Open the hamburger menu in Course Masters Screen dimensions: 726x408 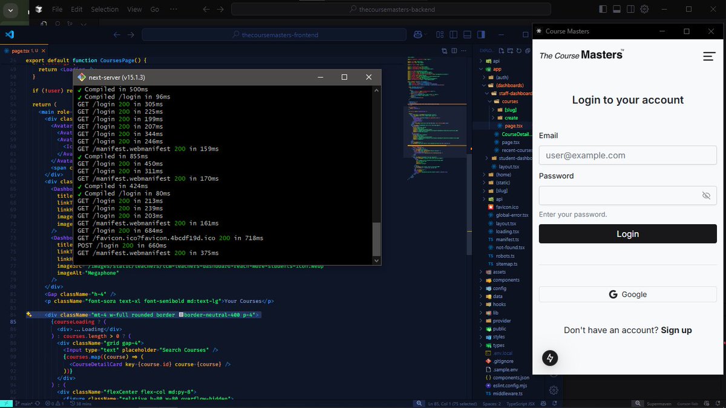[x=709, y=56]
